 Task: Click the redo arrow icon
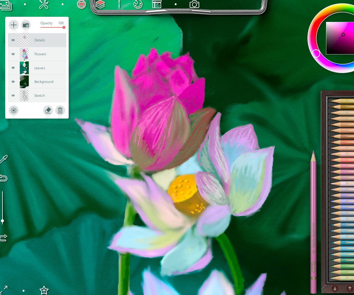pyautogui.click(x=4, y=238)
